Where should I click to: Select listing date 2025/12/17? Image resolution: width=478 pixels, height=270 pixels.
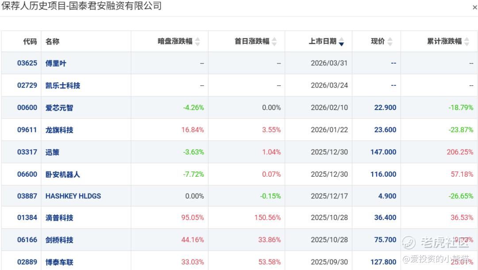pyautogui.click(x=329, y=196)
